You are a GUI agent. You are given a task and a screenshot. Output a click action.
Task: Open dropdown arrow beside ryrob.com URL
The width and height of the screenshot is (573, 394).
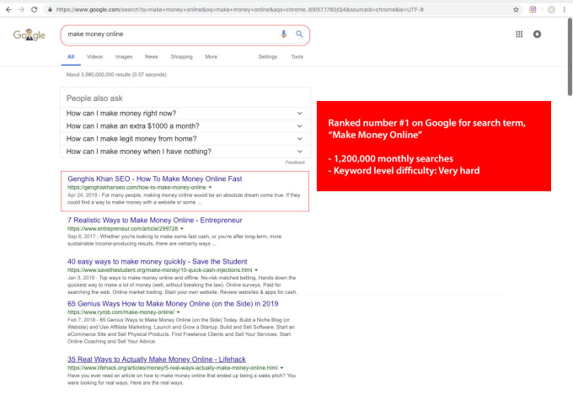pos(179,312)
